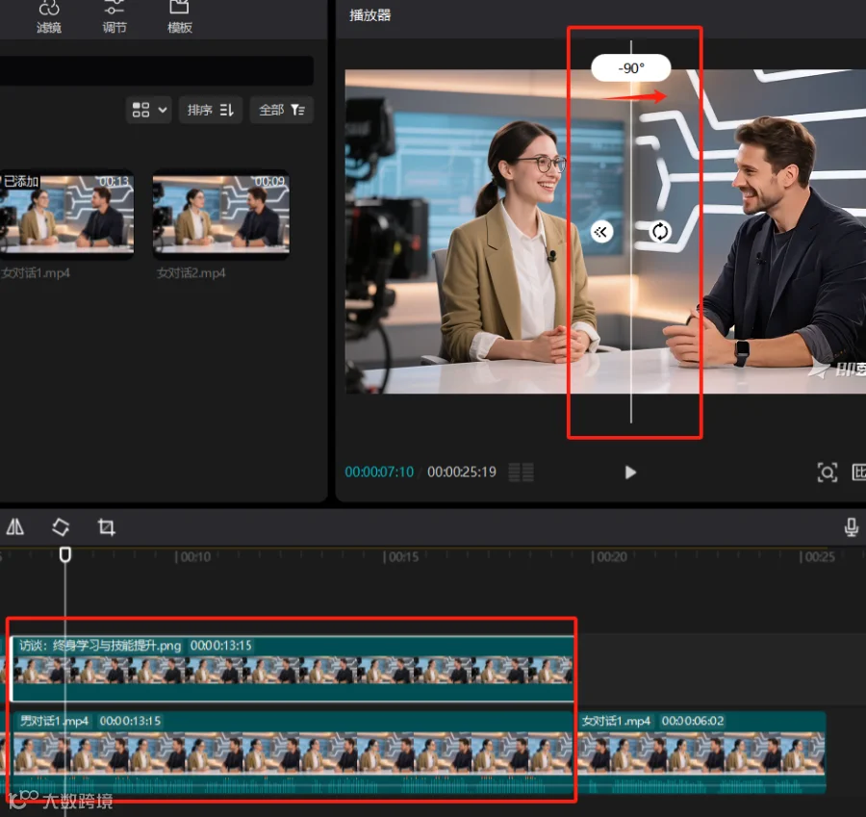Click the timeline playhead marker
The height and width of the screenshot is (817, 866).
coord(65,555)
